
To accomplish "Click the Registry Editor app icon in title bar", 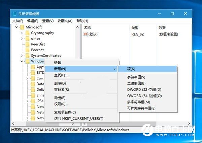I will point(14,14).
